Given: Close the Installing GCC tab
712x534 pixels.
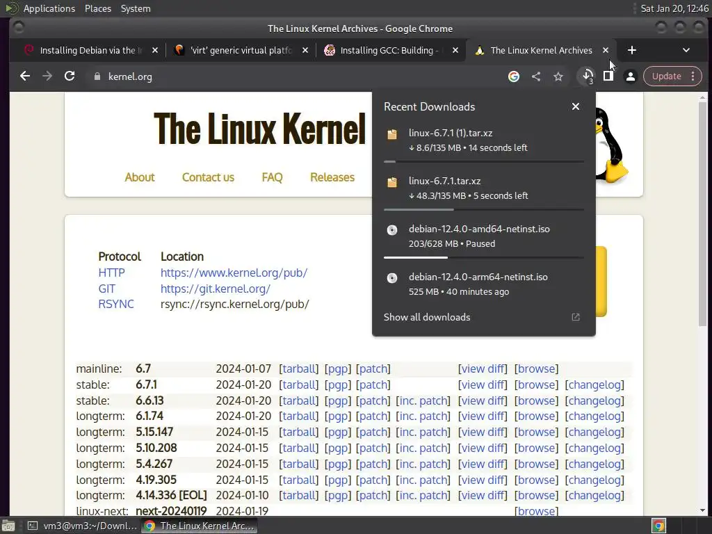Looking at the screenshot, I should (455, 50).
